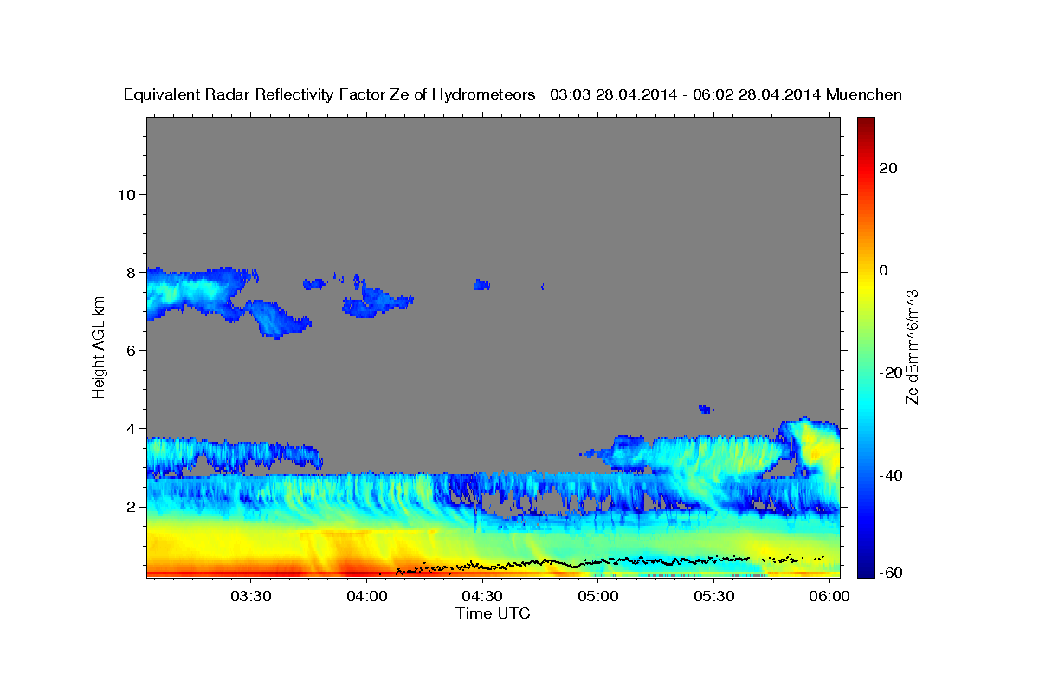
Task: Click the 03:30 time tick label
Action: (x=250, y=596)
